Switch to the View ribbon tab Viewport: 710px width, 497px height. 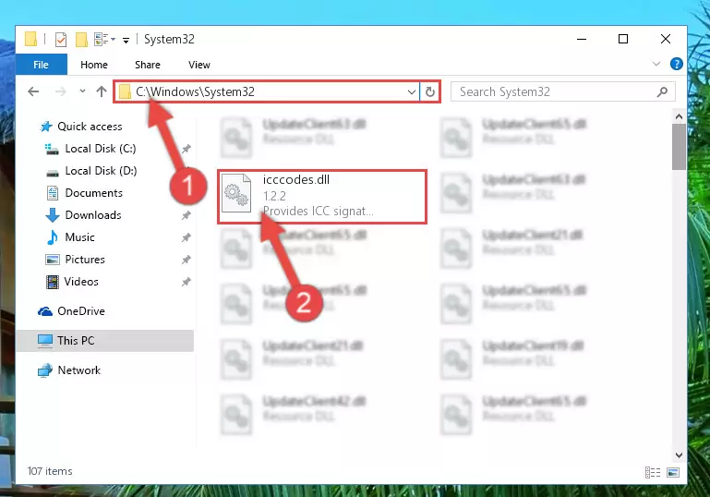tap(199, 65)
